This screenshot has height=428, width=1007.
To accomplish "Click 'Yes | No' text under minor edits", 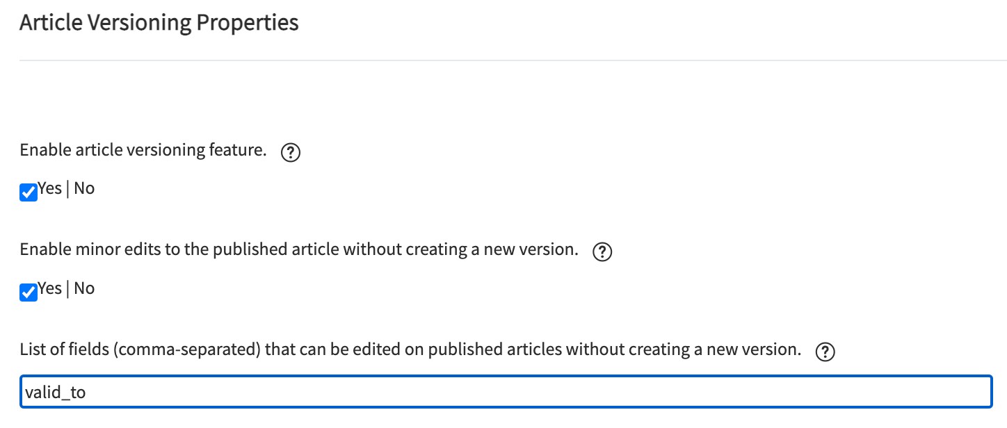I will [x=66, y=288].
